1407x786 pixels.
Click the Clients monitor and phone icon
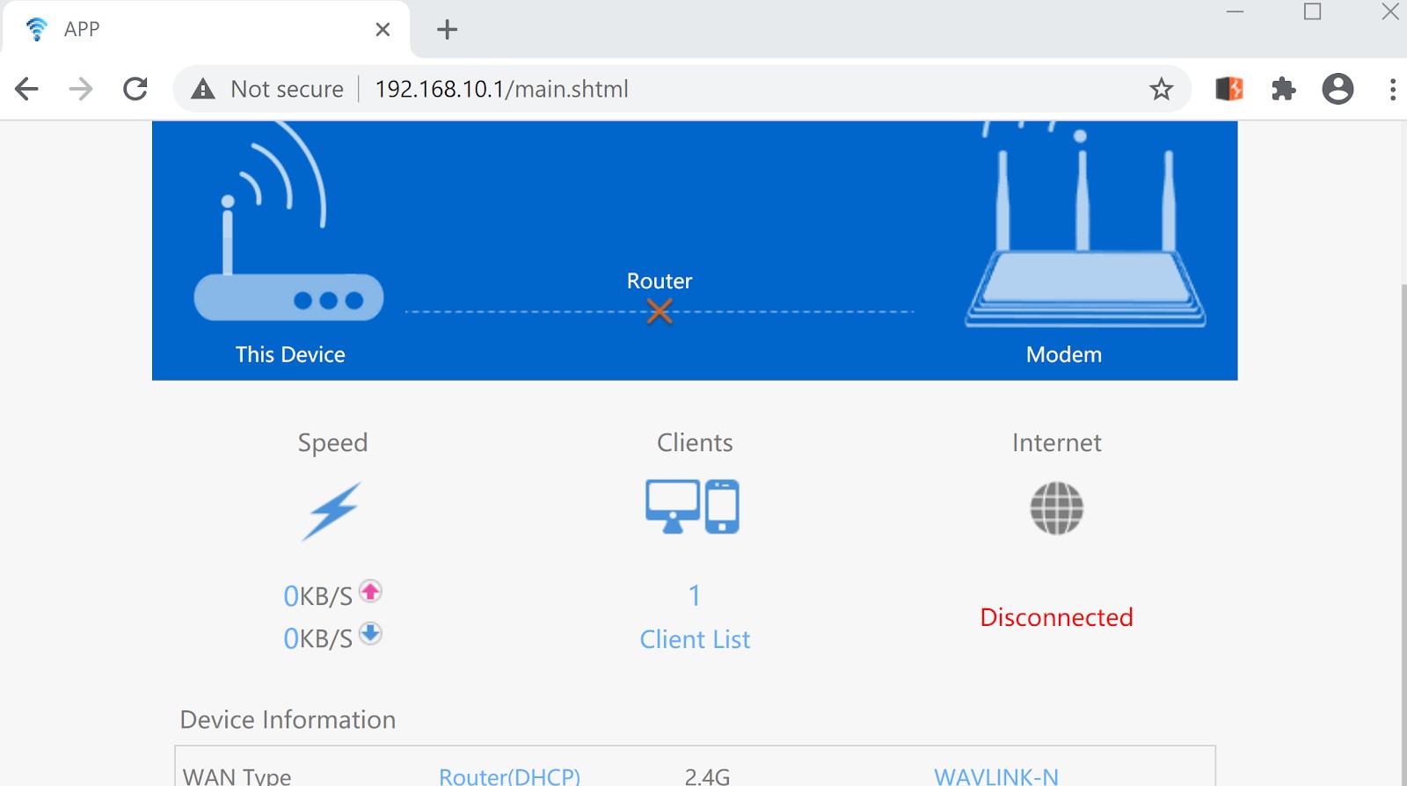point(692,506)
